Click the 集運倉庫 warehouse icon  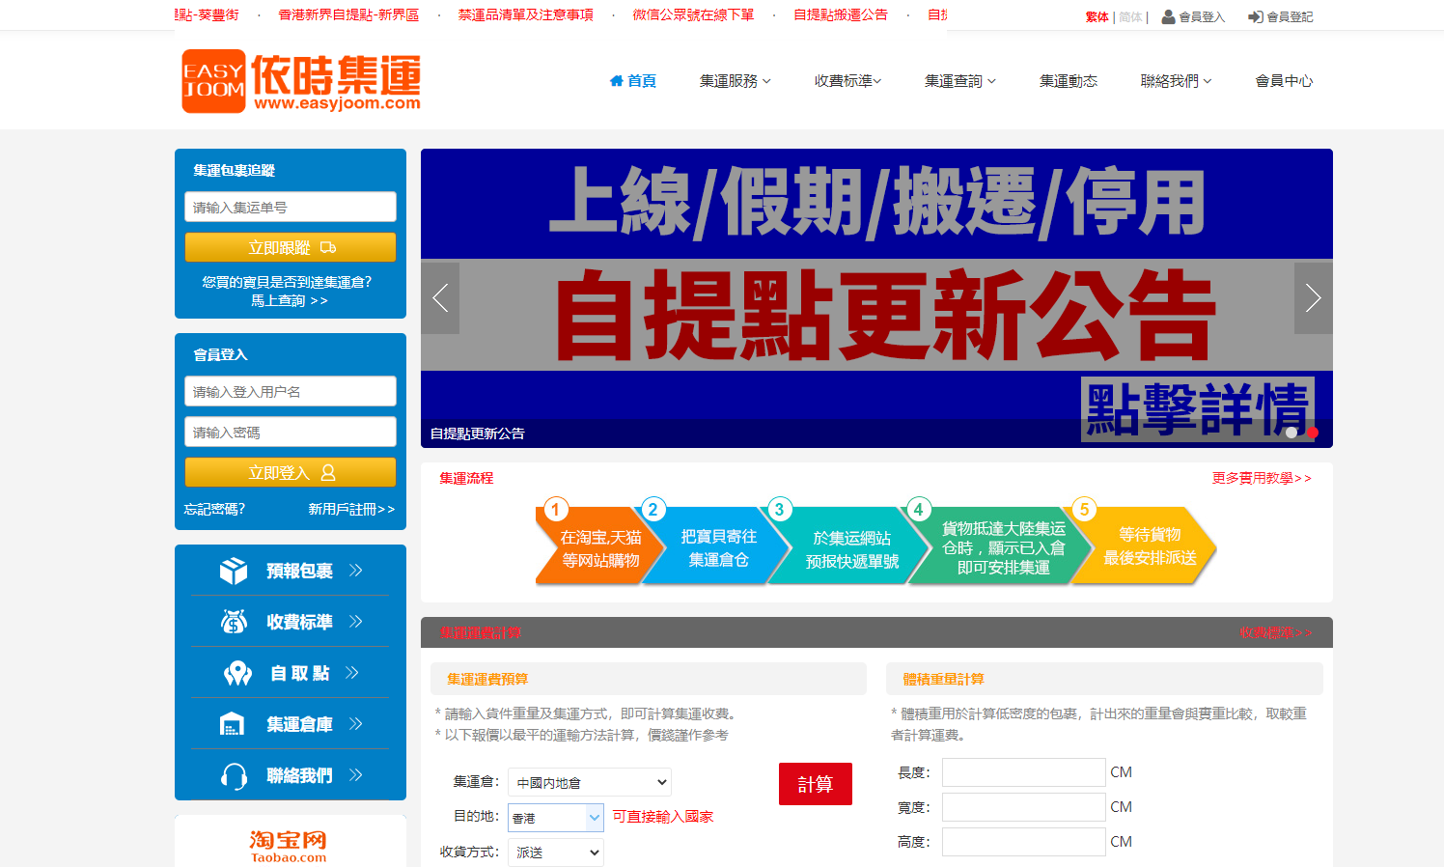click(231, 723)
